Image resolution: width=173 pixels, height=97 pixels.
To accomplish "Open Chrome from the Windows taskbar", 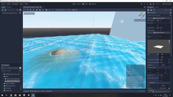I will click(11, 95).
